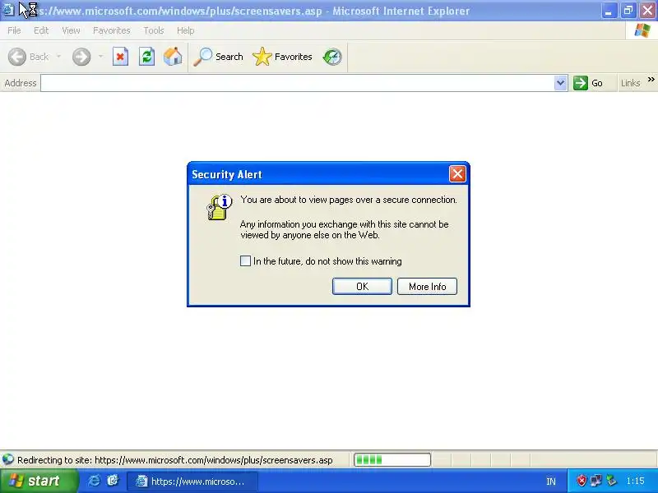Click the 'Security Alert' dialog title
This screenshot has height=493, width=658.
tap(227, 174)
